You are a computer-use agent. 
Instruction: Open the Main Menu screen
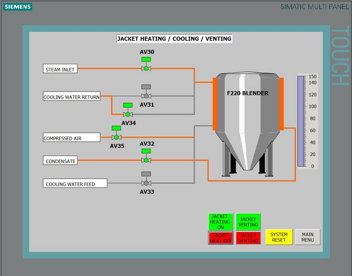point(308,237)
